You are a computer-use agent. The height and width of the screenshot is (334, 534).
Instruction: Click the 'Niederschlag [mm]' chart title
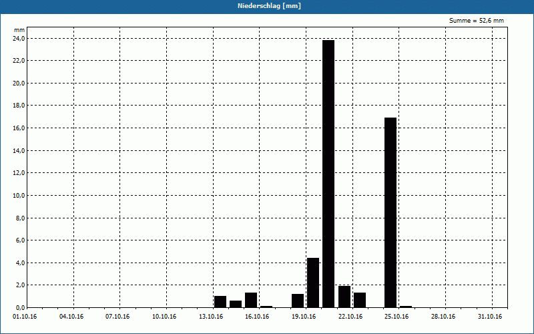pos(269,6)
